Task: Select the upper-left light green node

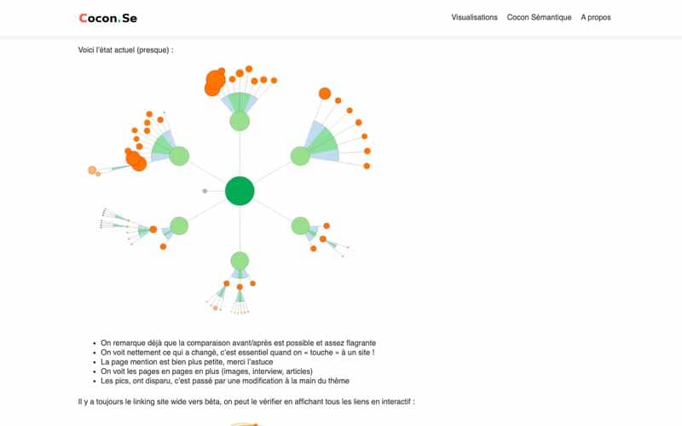Action: tap(179, 156)
